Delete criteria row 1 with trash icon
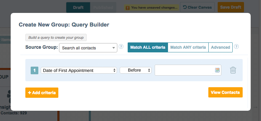261x121 pixels. click(x=233, y=70)
